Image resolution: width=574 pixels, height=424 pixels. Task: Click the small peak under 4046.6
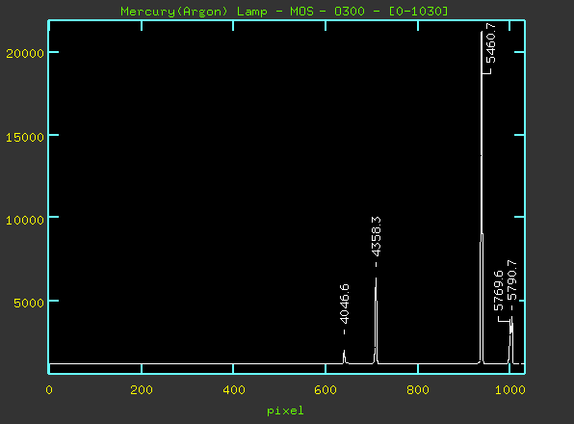point(344,357)
